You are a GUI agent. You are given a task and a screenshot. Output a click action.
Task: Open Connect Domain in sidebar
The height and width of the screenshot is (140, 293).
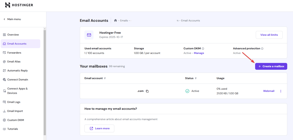[20, 80]
